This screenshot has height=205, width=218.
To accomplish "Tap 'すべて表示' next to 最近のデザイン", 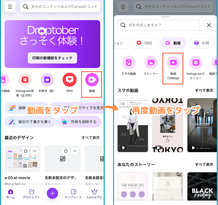I will coord(91,138).
